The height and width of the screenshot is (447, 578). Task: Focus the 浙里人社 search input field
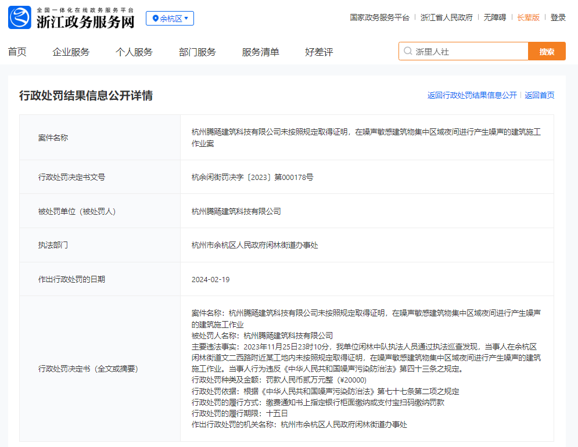pos(464,51)
